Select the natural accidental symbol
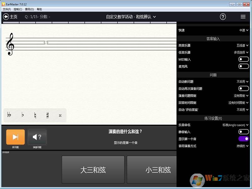 [35, 115]
